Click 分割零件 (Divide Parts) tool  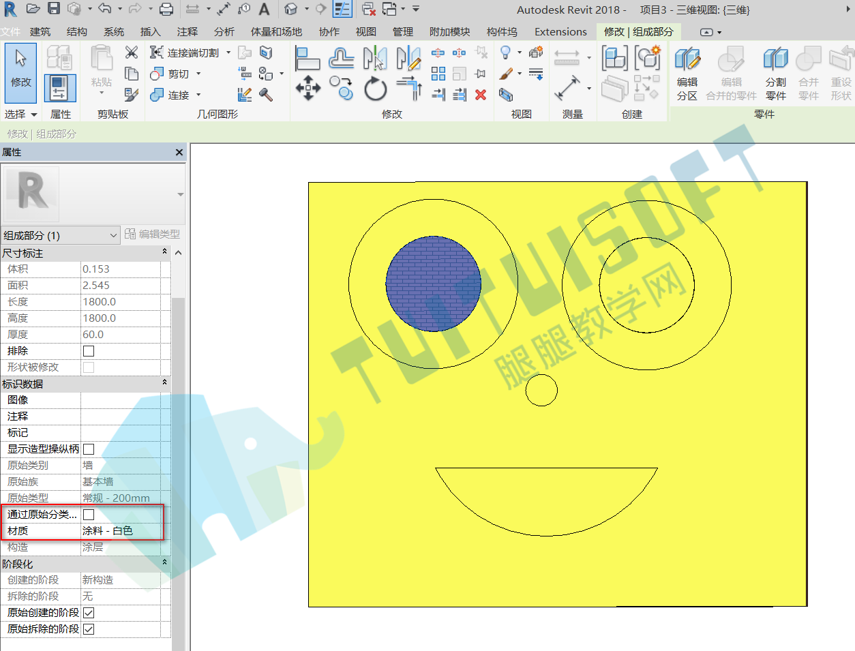click(x=776, y=74)
